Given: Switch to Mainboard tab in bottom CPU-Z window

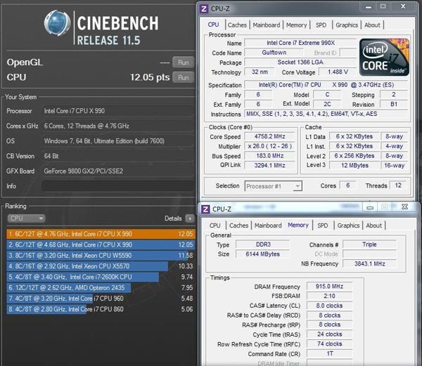Looking at the screenshot, I should click(x=268, y=226).
